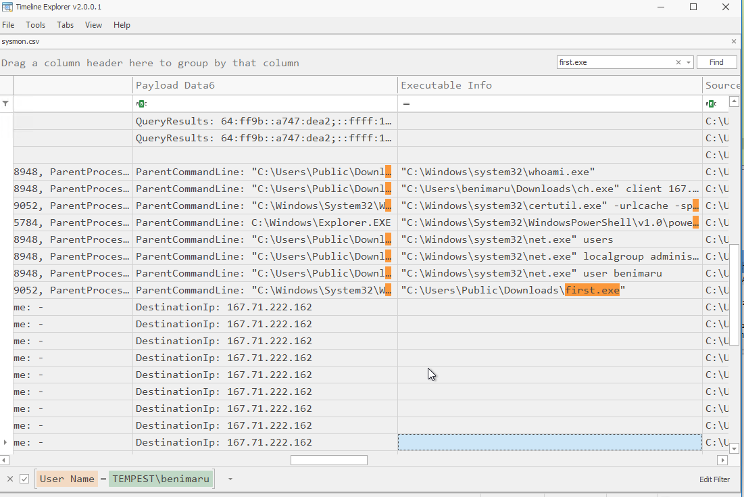Click the ABC filter type icon under Payload Data6
744x497 pixels.
pyautogui.click(x=141, y=103)
